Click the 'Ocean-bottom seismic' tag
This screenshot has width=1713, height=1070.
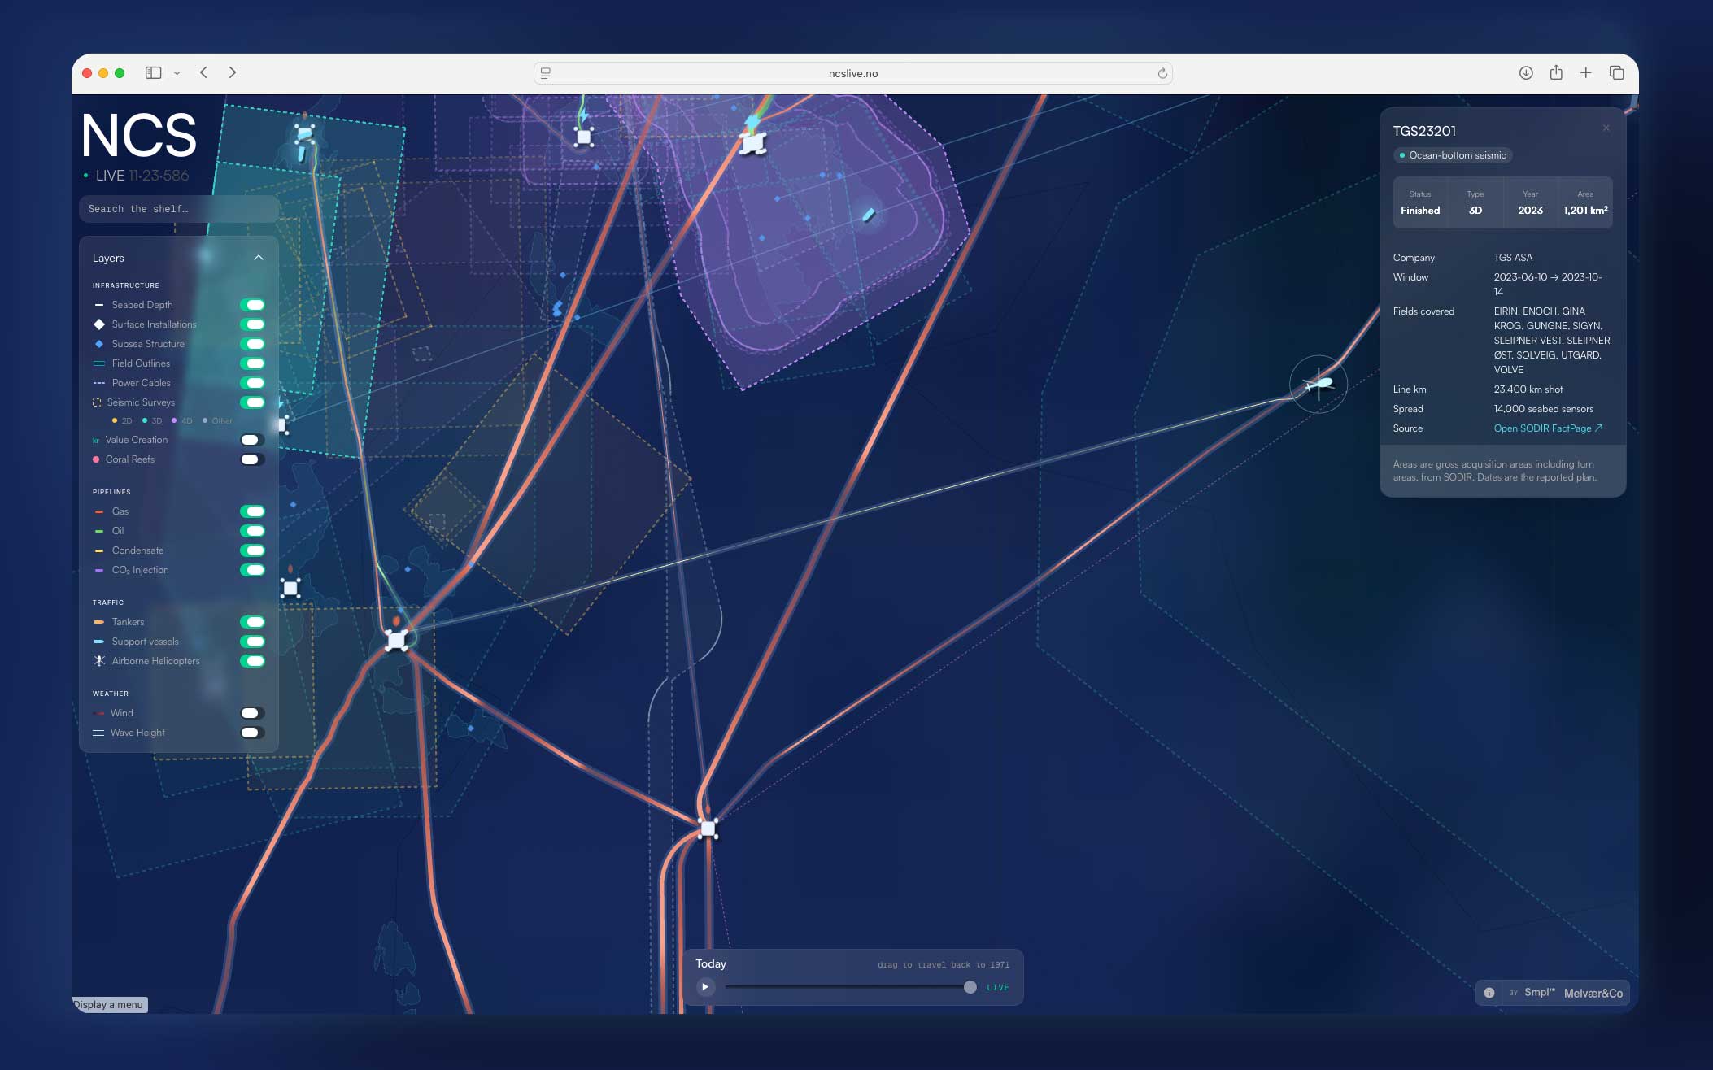pos(1453,155)
